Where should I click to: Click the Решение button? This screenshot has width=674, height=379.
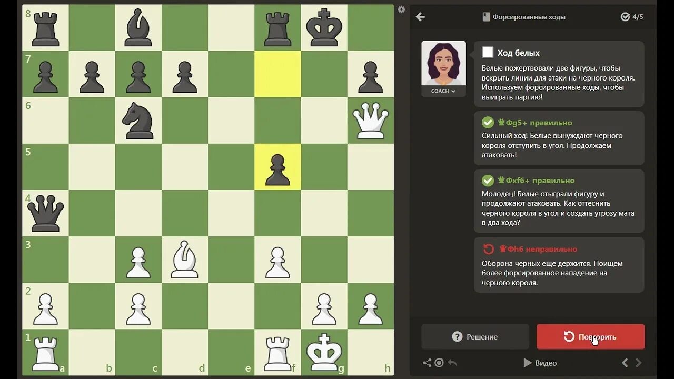tap(475, 337)
